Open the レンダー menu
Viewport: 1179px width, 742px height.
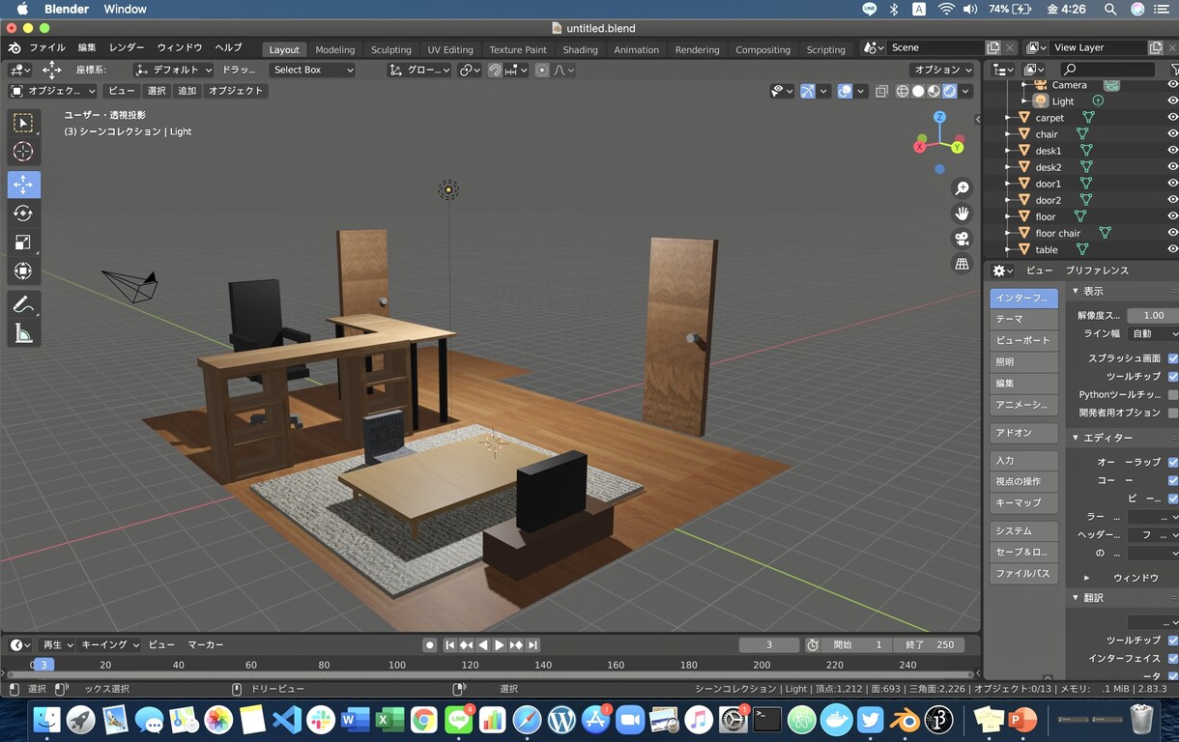127,48
